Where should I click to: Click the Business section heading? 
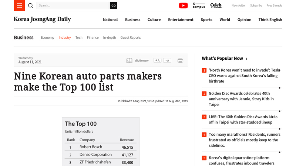(24, 38)
